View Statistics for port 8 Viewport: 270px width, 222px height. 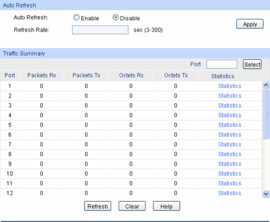pos(229,154)
